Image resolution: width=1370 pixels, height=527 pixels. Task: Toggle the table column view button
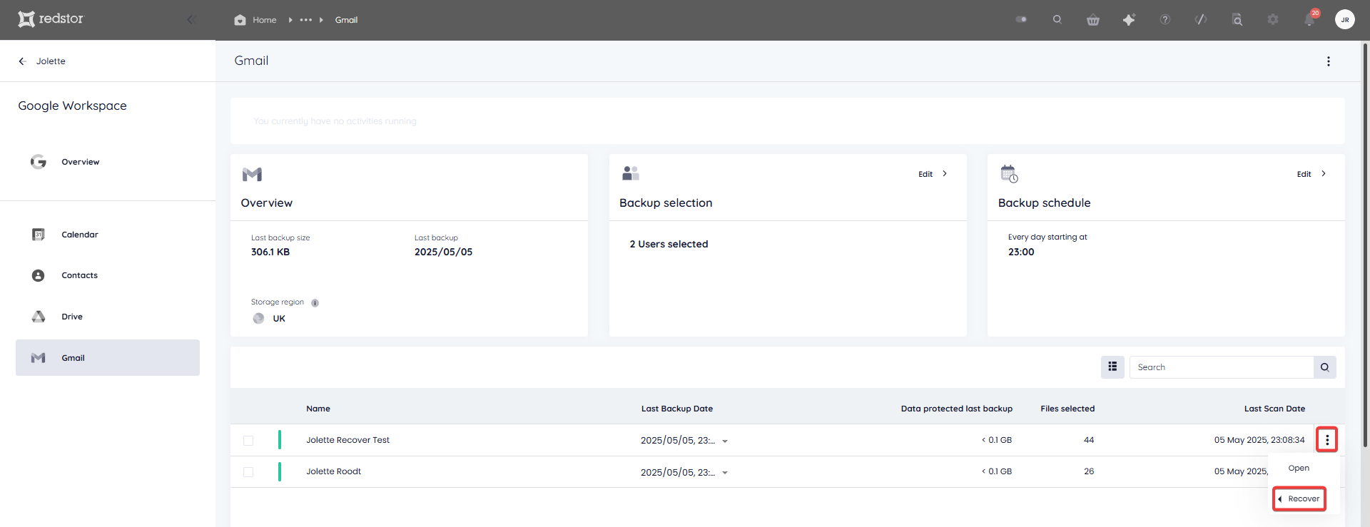tap(1112, 367)
